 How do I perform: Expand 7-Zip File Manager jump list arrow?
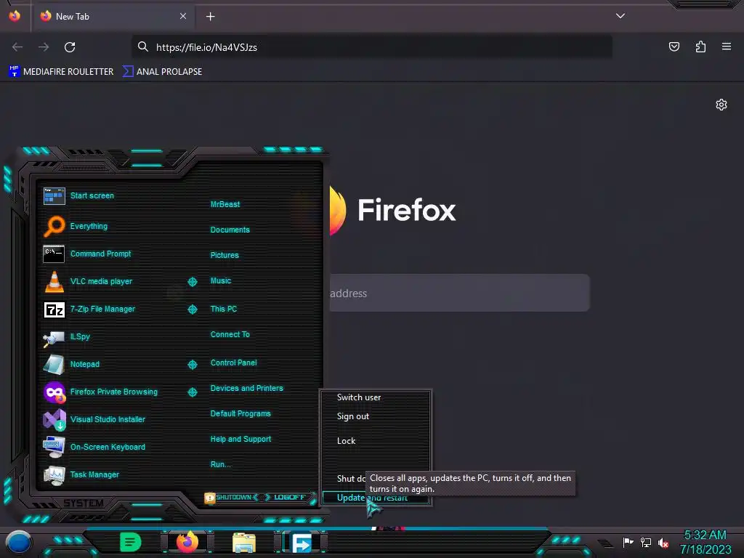click(192, 310)
